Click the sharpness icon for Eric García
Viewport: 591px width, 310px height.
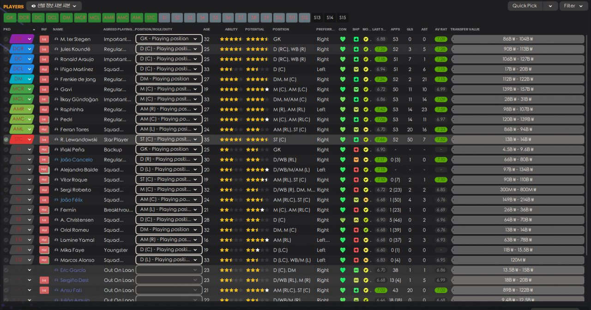tap(356, 270)
